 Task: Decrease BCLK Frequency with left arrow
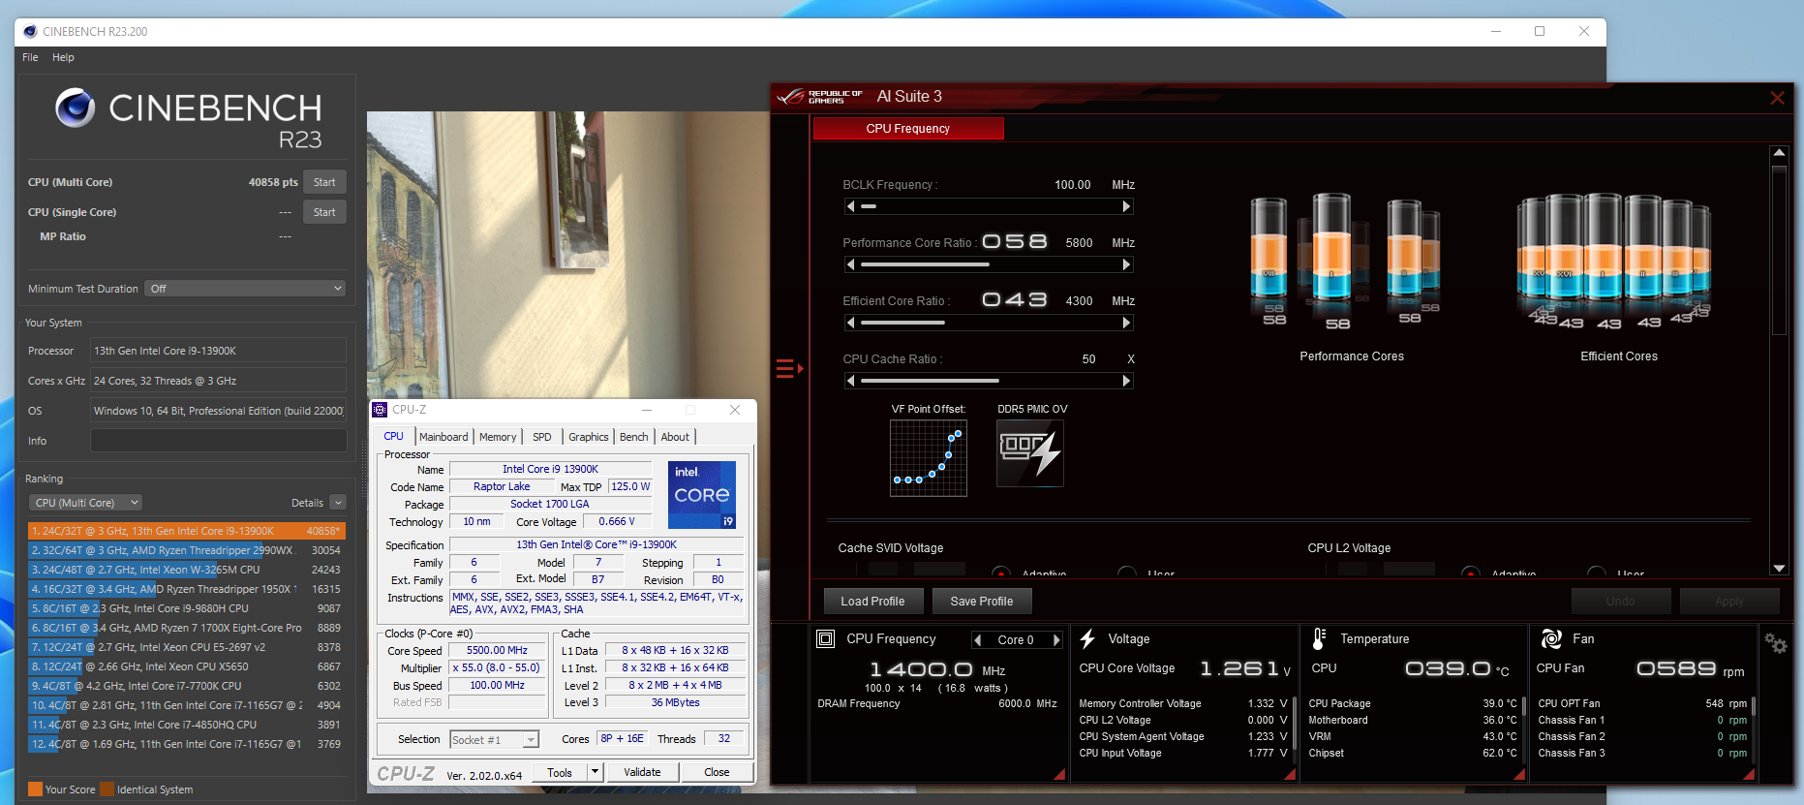pyautogui.click(x=850, y=206)
